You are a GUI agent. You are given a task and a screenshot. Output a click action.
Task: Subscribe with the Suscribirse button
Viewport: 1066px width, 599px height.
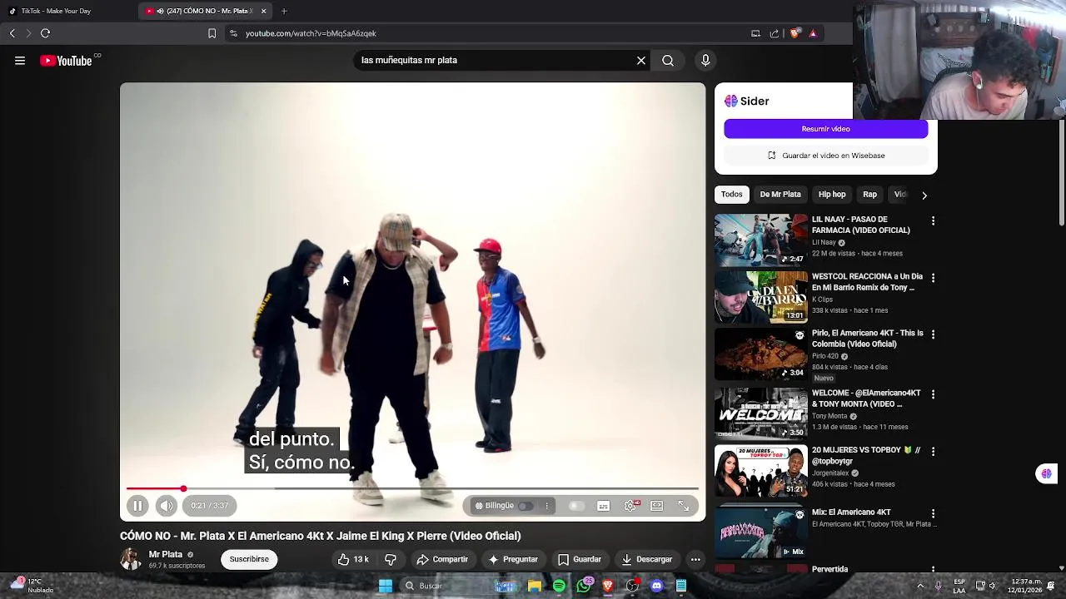pyautogui.click(x=249, y=560)
